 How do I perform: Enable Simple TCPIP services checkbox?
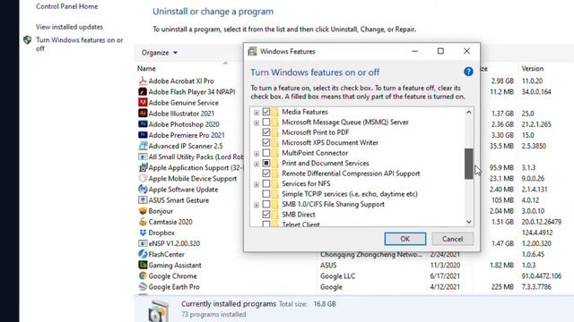266,194
